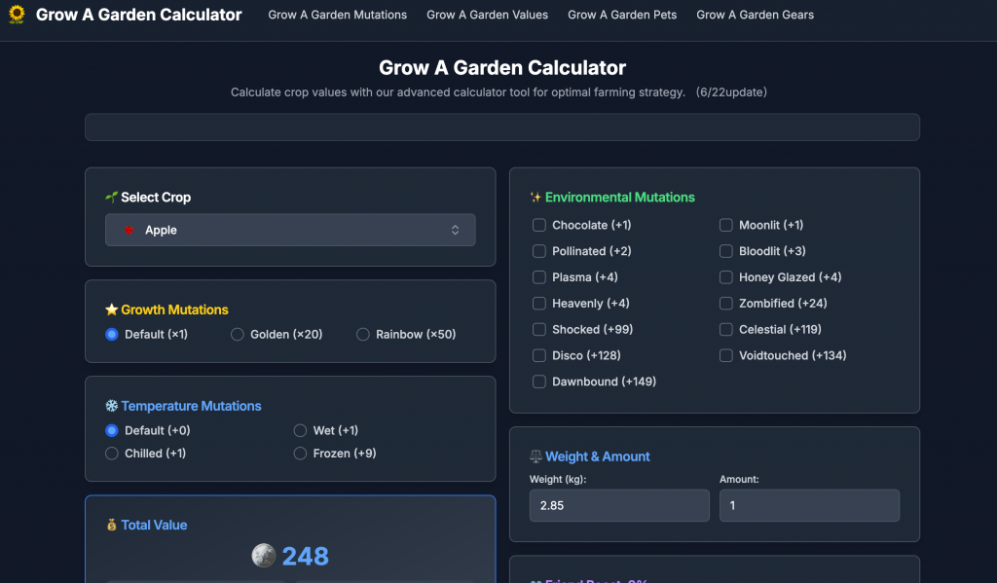This screenshot has height=583, width=997.
Task: Enable the Celestial (+119) mutation
Action: pyautogui.click(x=726, y=329)
